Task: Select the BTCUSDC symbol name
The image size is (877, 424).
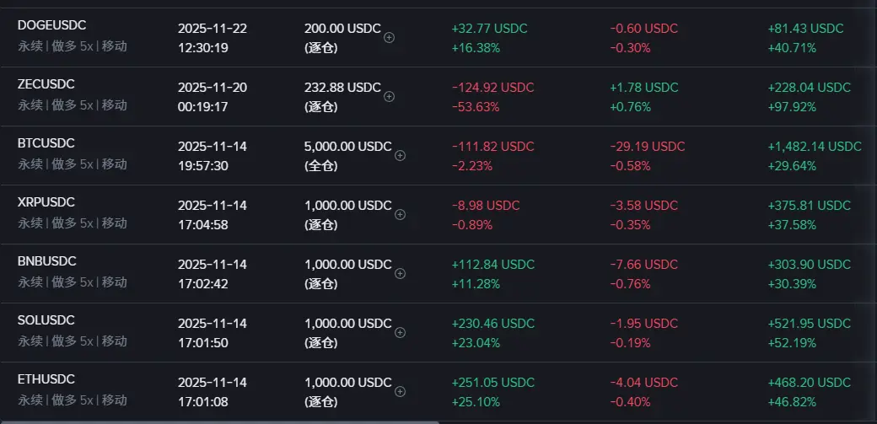Action: [x=46, y=143]
